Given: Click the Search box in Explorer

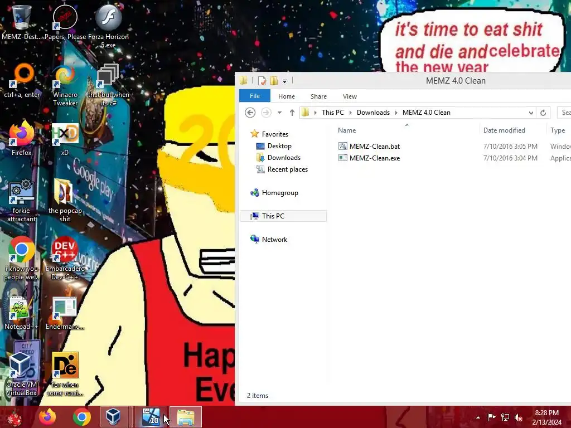Looking at the screenshot, I should click(x=564, y=113).
